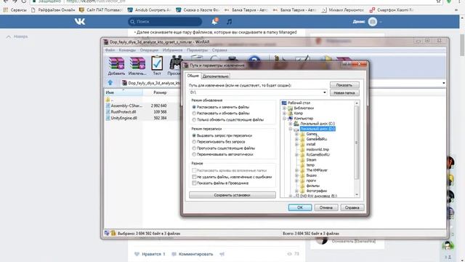Click the OK button in extraction dialog
Image resolution: width=465 pixels, height=262 pixels.
pos(300,207)
